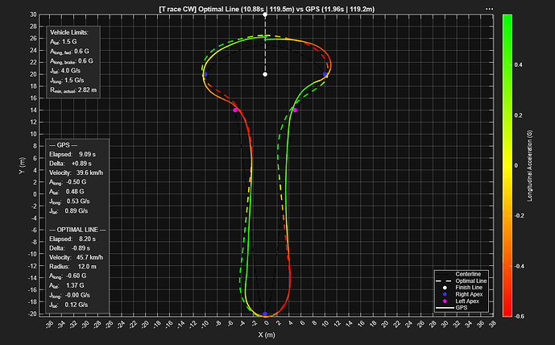
Task: Select GPS 'Jlat: 0.89 G/s' value
Action: click(68, 210)
